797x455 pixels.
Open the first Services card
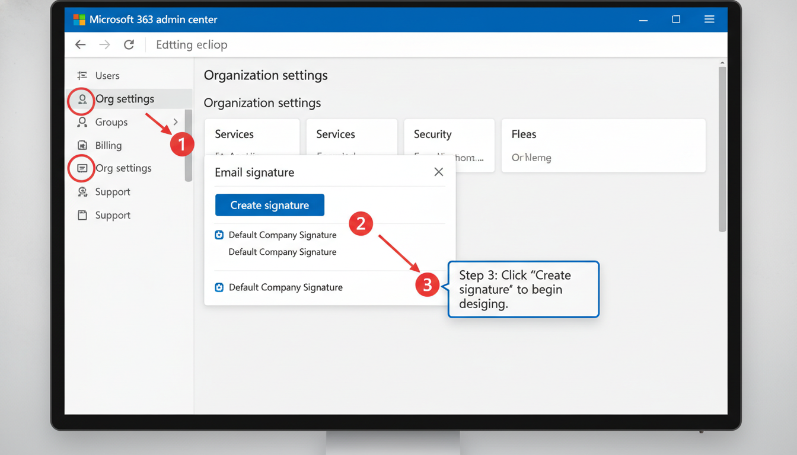[x=252, y=137]
